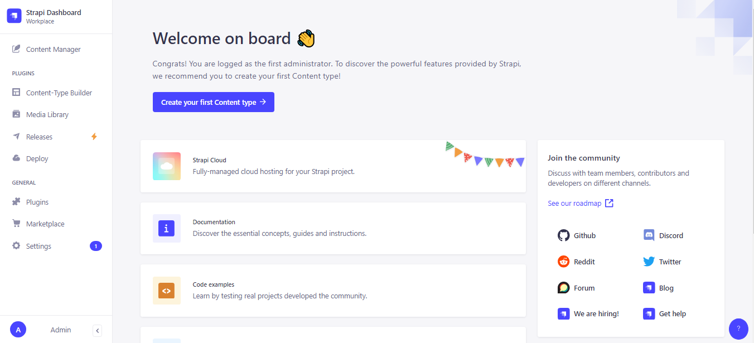754x343 pixels.
Task: Open the Get help link
Action: click(664, 313)
